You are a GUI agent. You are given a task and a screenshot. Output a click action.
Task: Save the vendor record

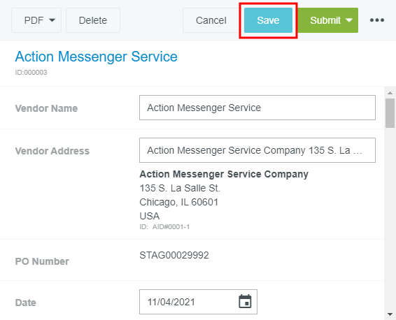268,20
